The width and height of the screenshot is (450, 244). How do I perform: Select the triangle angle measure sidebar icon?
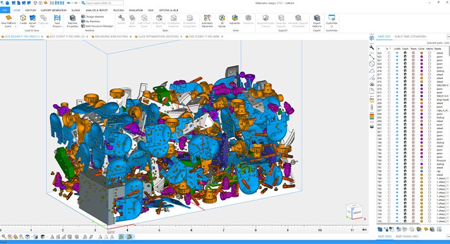372,70
